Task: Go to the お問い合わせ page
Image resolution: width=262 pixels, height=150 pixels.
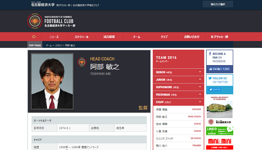Action: tap(191, 37)
